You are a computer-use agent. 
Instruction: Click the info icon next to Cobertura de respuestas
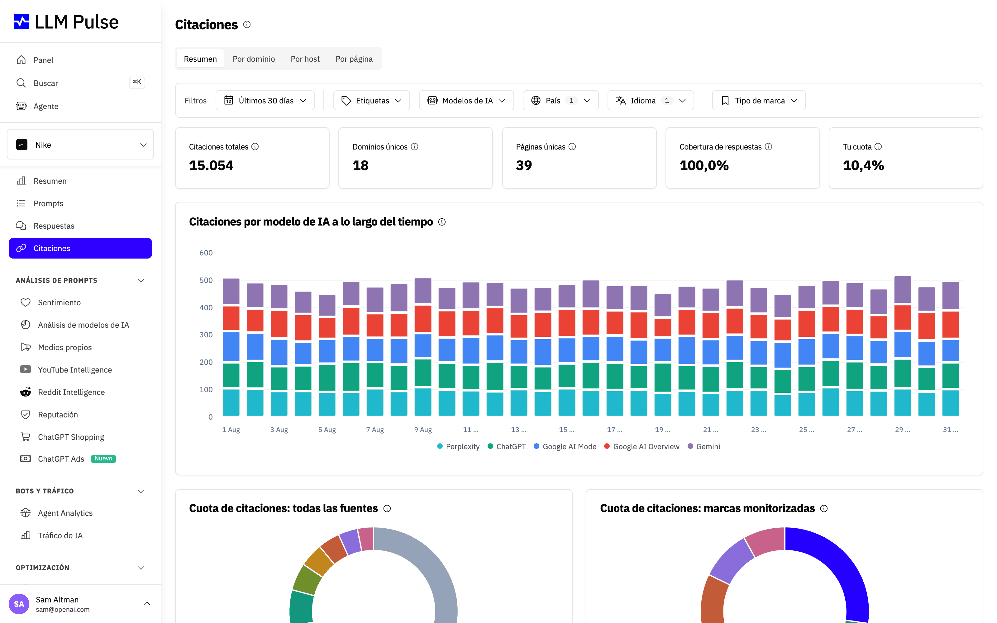point(768,147)
